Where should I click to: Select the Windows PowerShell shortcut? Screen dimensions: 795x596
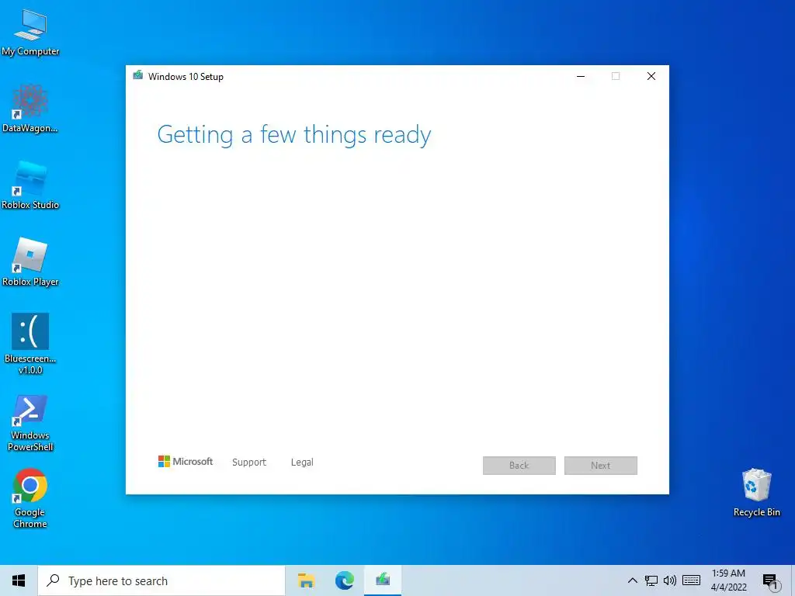[30, 423]
